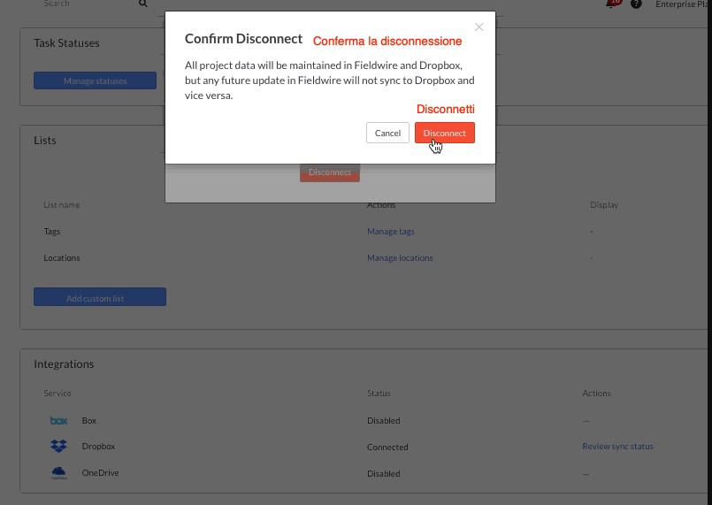Click the red Disconnect button in dialog
The width and height of the screenshot is (712, 505).
click(445, 133)
